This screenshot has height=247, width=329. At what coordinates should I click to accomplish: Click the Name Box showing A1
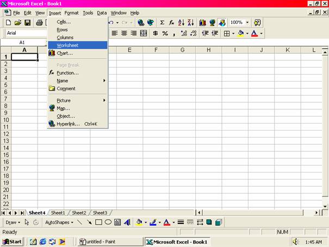pos(23,42)
